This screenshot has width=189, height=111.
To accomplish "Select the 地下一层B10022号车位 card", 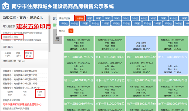I will click(x=173, y=105).
